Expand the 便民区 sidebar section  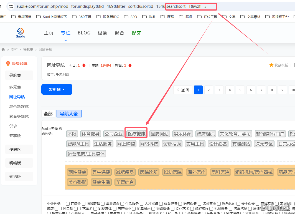(x=19, y=149)
